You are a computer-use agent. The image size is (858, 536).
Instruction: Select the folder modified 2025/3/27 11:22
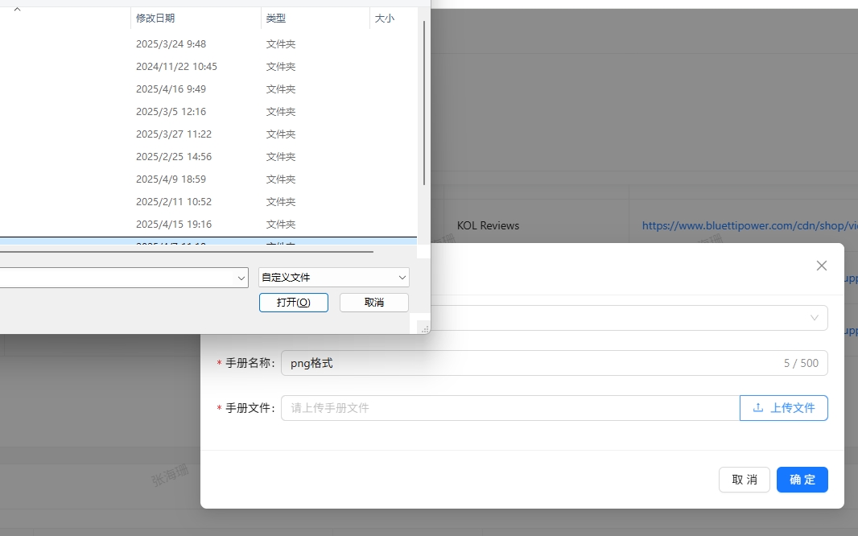208,134
